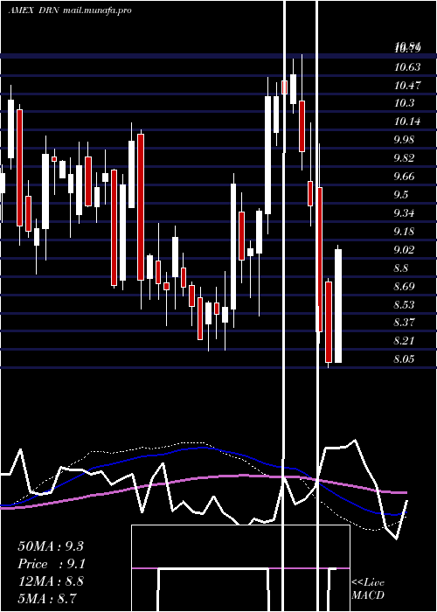Click the 9.18 price axis label

406,232
